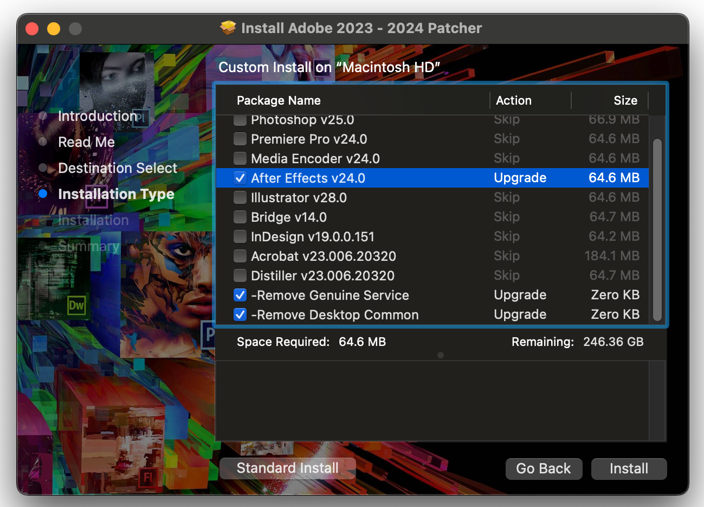Screen dimensions: 704x507
Task: Uncheck Remove Genuine Service
Action: (x=240, y=295)
